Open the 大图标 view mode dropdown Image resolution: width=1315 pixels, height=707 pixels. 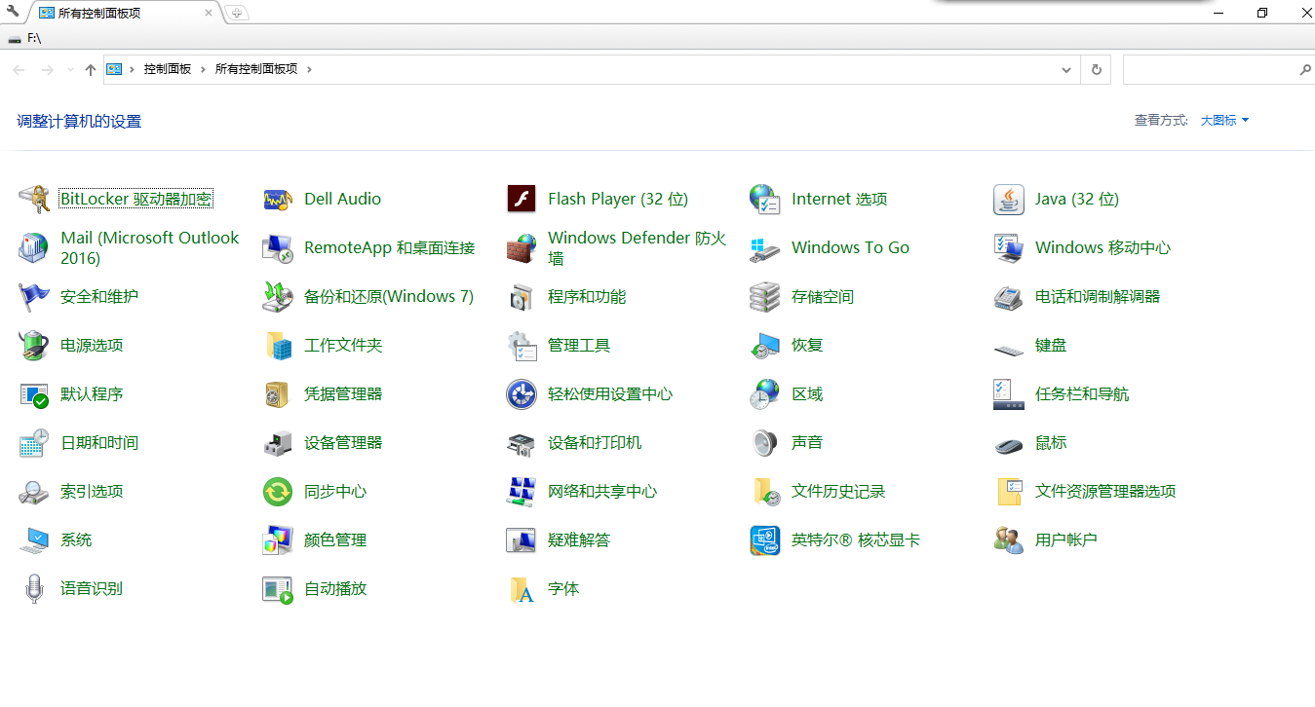tap(1224, 121)
